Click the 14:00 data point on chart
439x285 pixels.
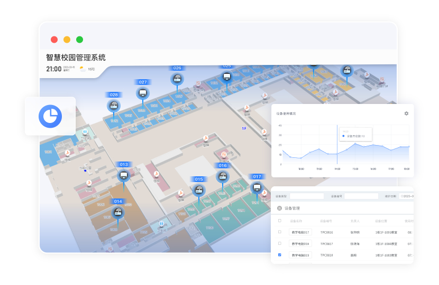[337, 154]
